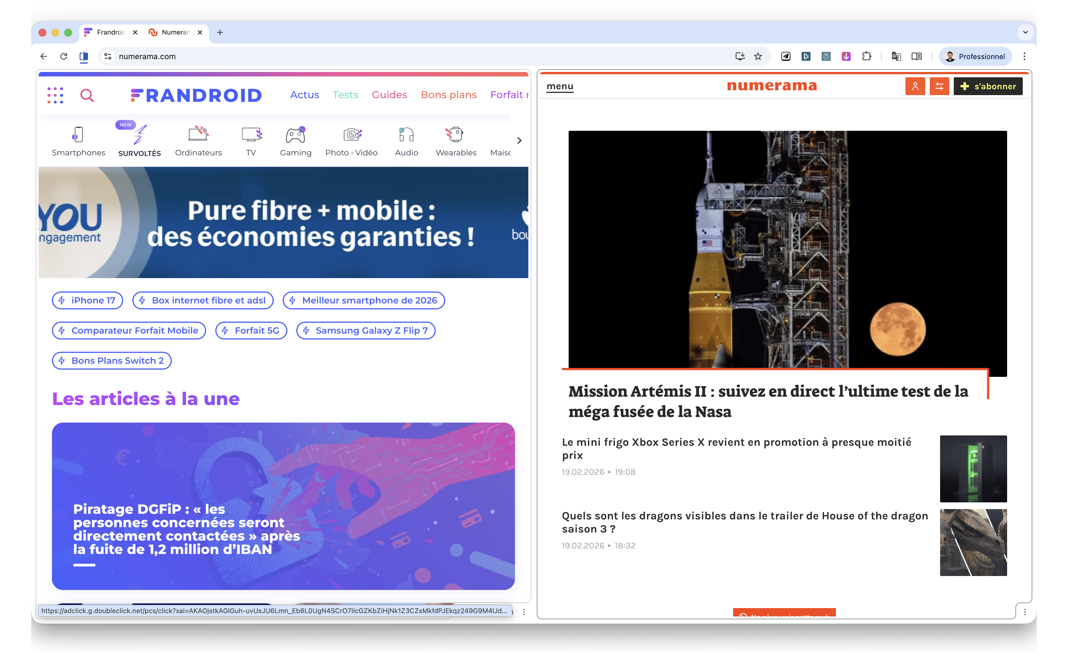Viewport: 1068px width, 665px height.
Task: Open Chrome three-dot menu
Action: tap(1024, 56)
